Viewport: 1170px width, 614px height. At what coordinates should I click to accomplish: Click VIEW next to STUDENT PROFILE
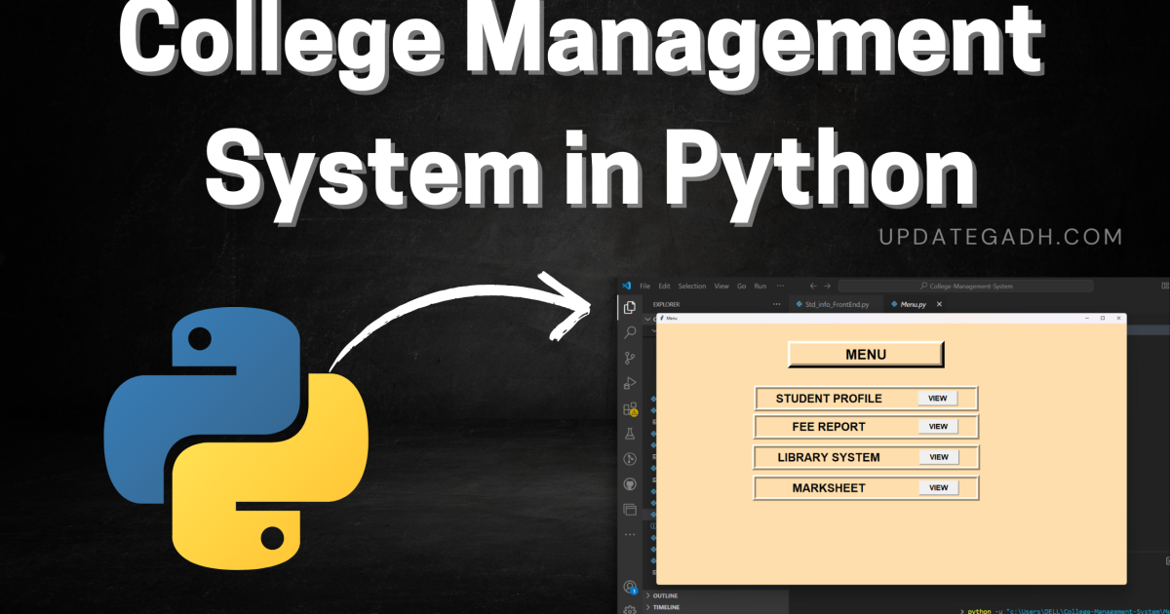tap(938, 398)
